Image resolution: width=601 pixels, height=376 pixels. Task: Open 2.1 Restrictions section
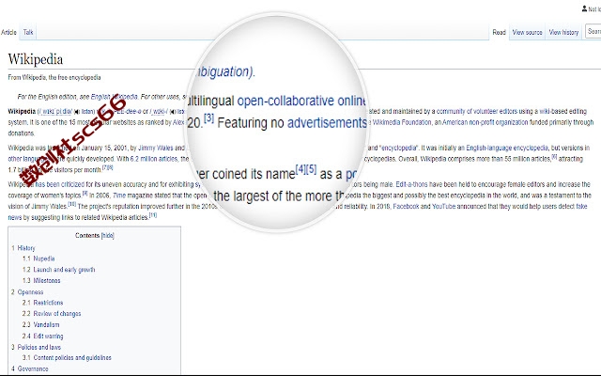[42, 303]
